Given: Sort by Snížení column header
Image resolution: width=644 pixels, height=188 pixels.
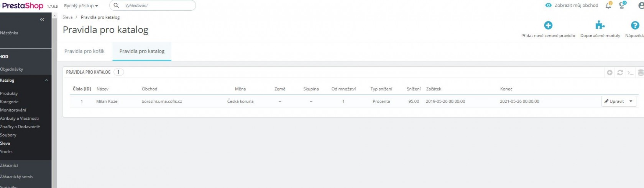Looking at the screenshot, I should click(414, 89).
